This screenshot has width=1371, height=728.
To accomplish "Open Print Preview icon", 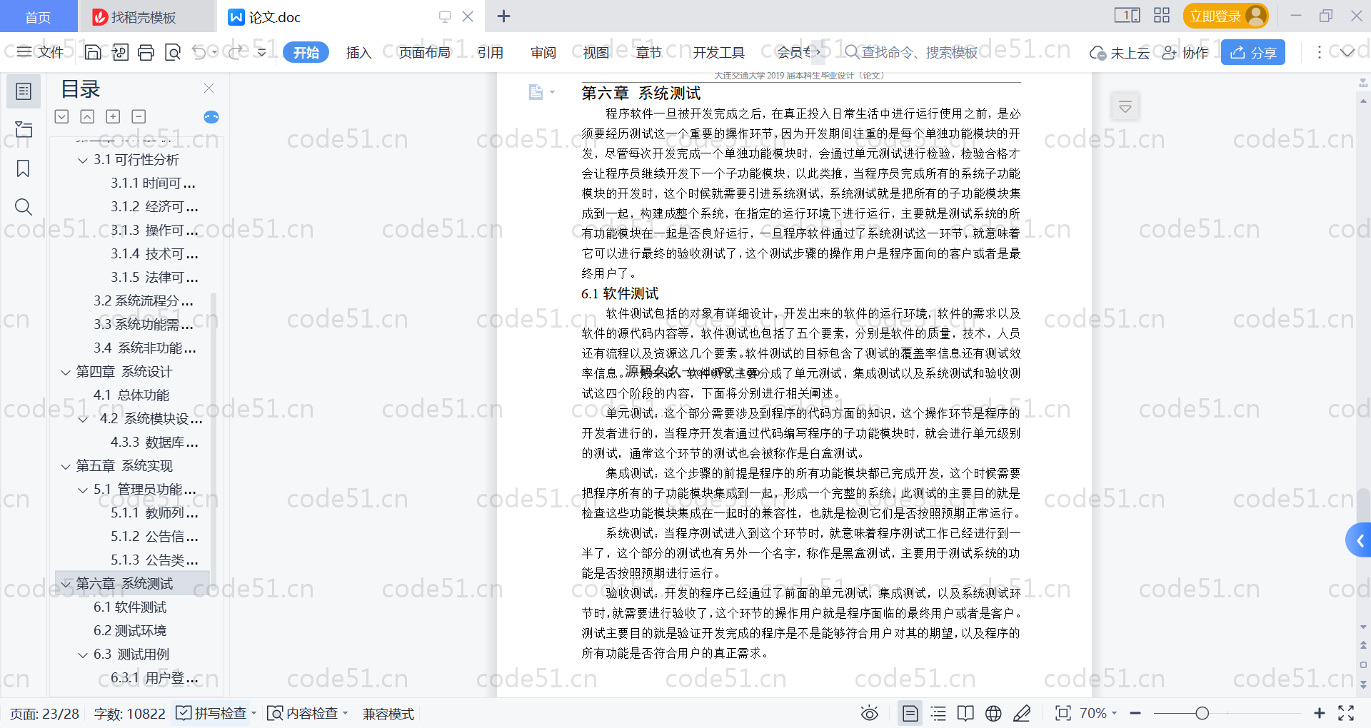I will click(173, 52).
